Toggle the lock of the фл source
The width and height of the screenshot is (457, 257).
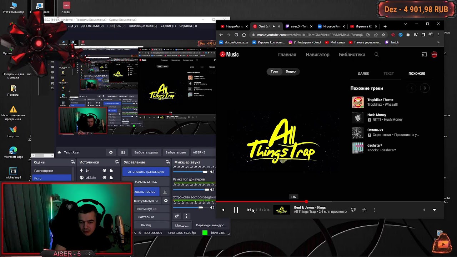tap(111, 171)
